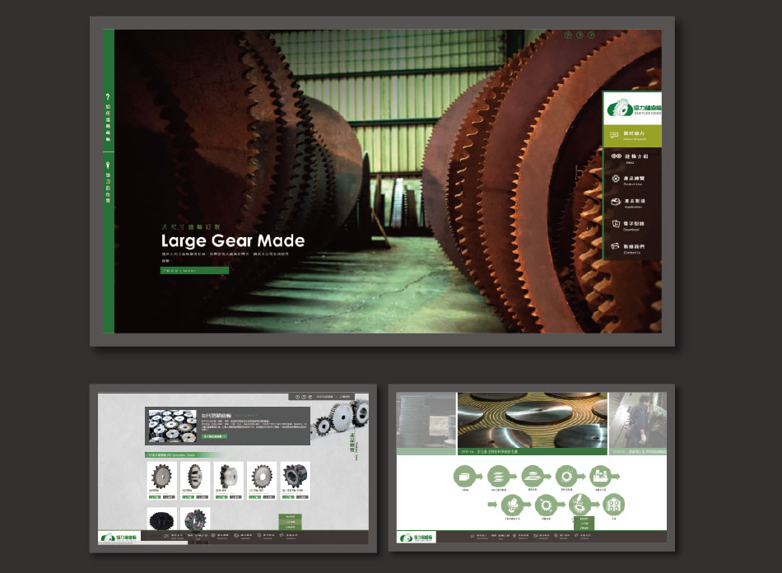Image resolution: width=782 pixels, height=573 pixels.
Task: Click the green More button under Large Gear Made
Action: [194, 270]
